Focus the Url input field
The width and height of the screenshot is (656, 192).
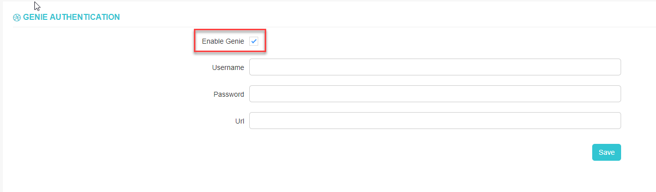click(435, 121)
